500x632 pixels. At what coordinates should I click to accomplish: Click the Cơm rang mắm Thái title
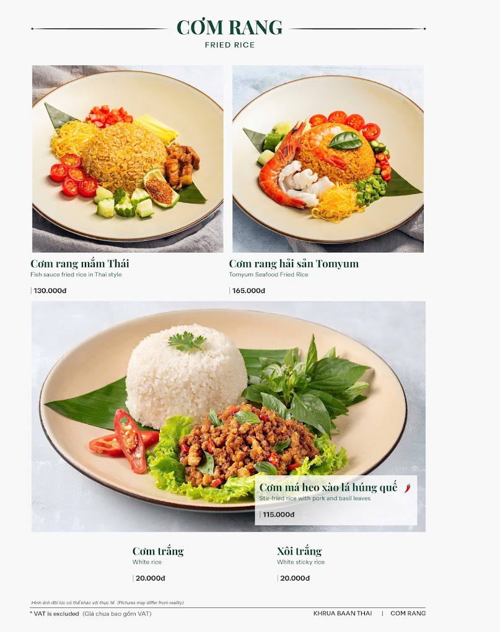80,263
